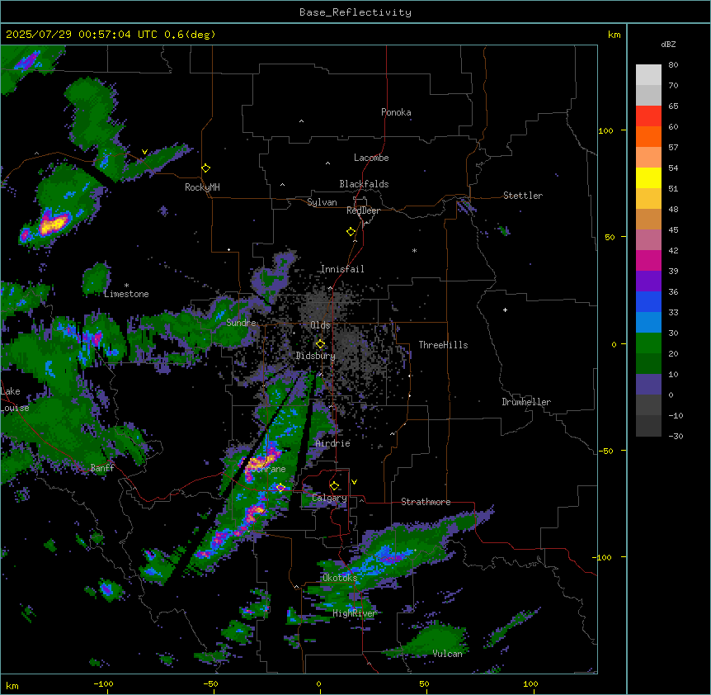Click the Banff label
Viewport: 711px width, 695px height.
(x=102, y=468)
